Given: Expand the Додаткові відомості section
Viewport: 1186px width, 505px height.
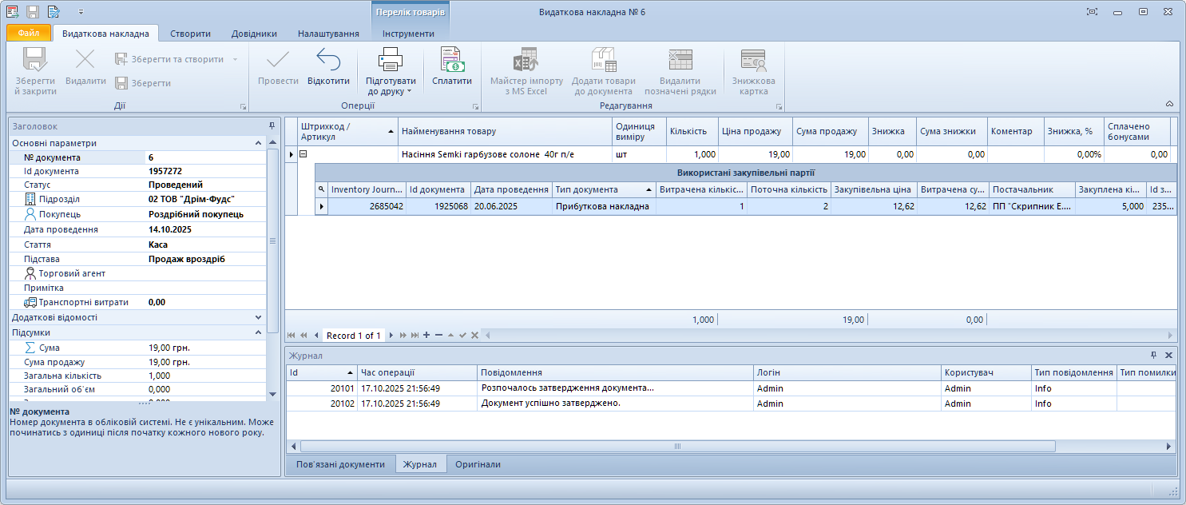Looking at the screenshot, I should click(258, 317).
